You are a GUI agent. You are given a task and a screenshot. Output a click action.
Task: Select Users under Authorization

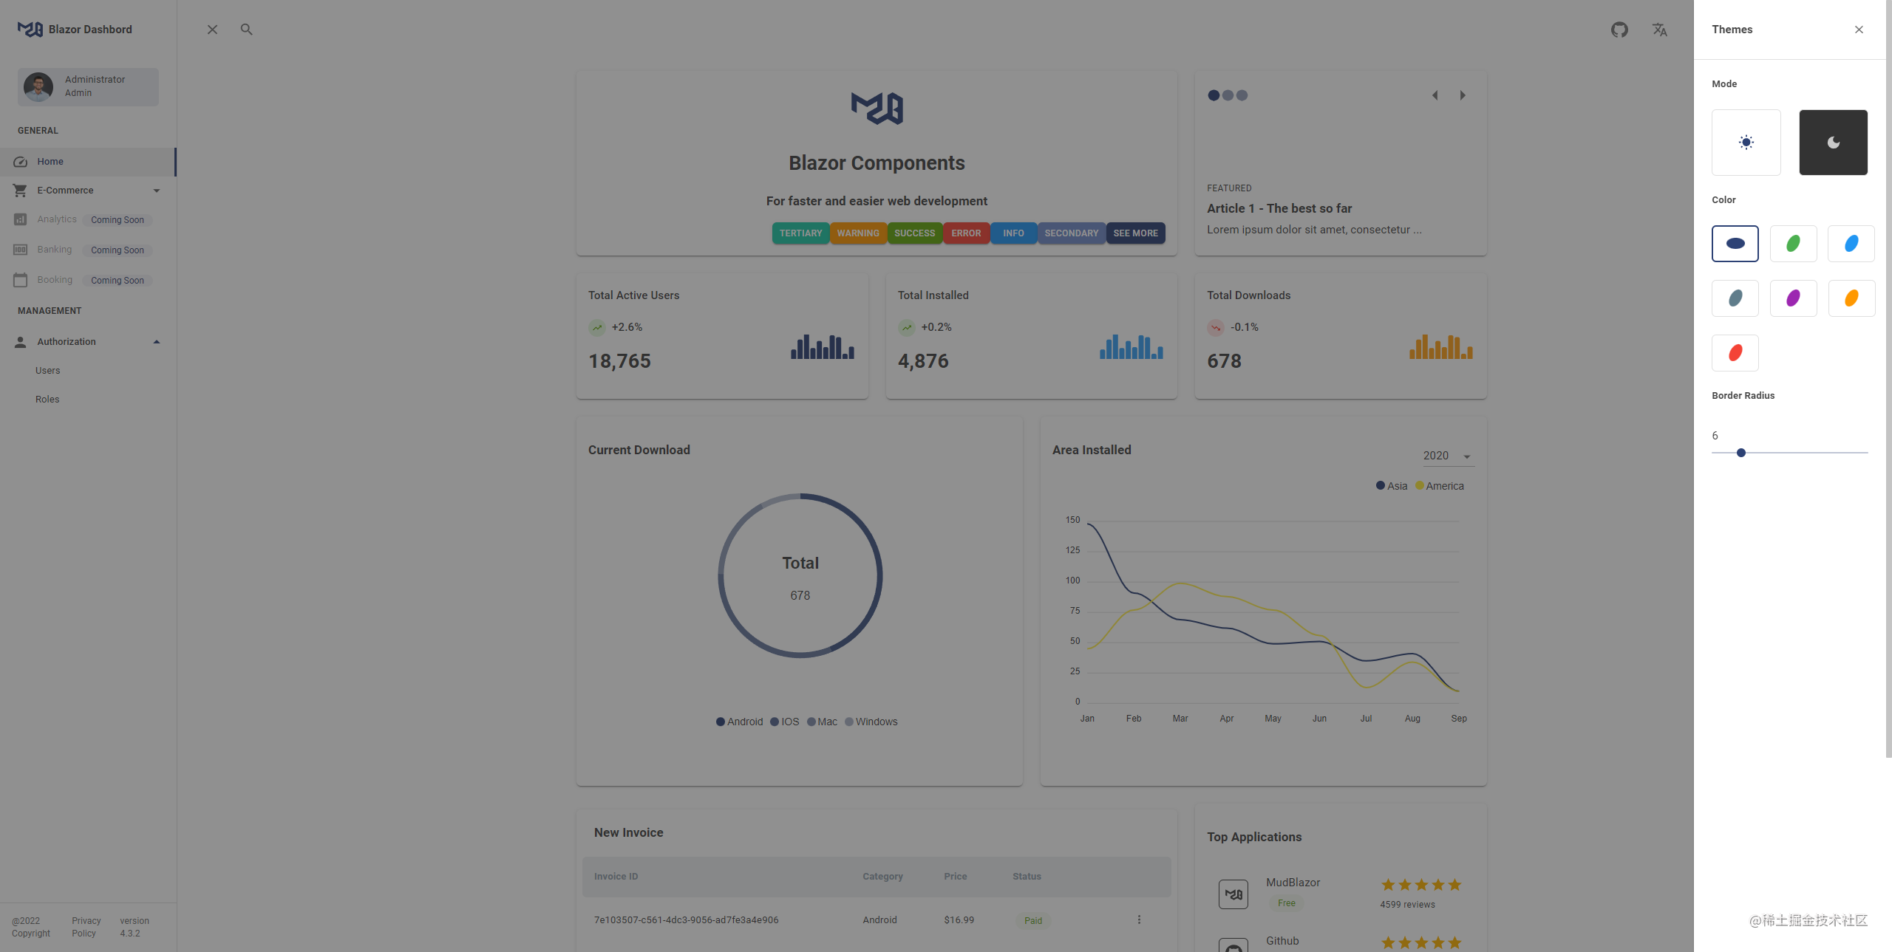[48, 370]
